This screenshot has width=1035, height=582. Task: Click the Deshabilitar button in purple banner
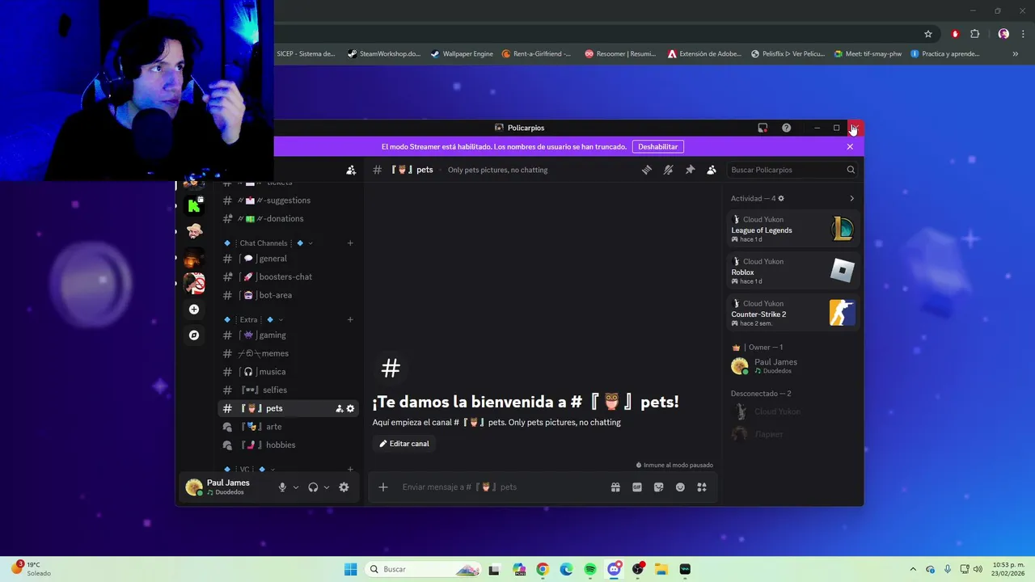[658, 146]
